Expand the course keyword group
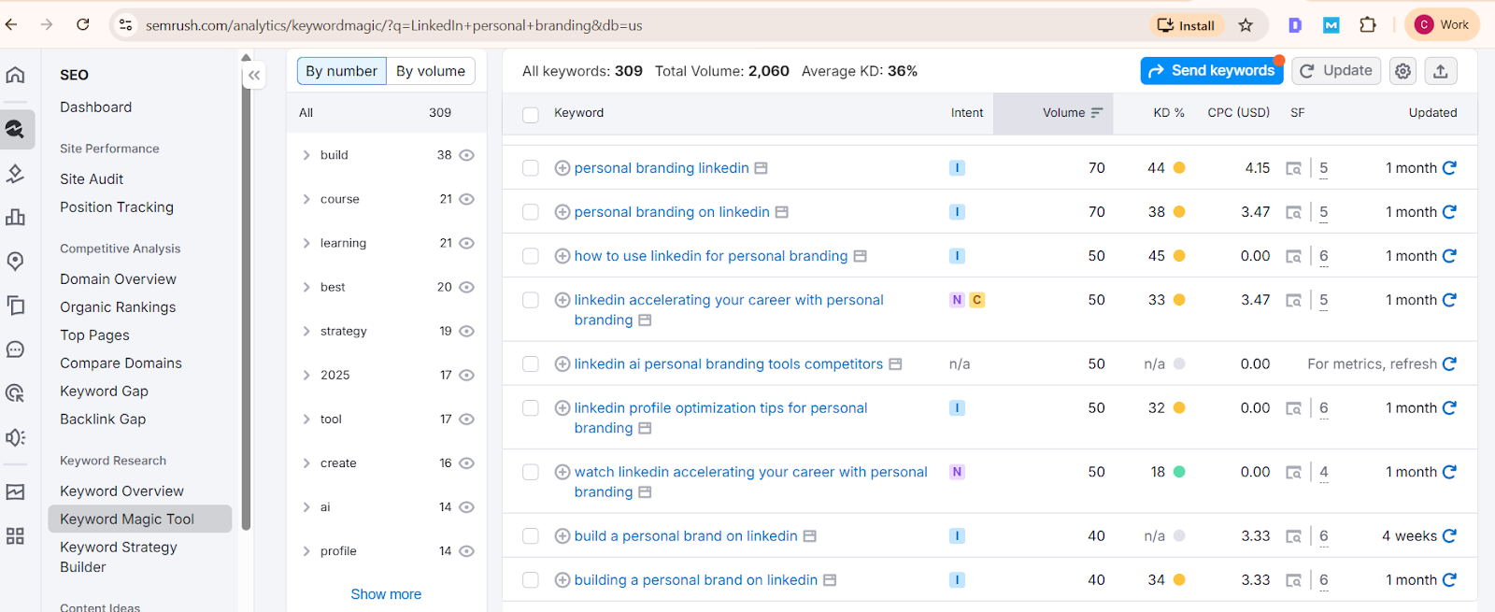Screen dimensions: 1495x612 pos(306,199)
